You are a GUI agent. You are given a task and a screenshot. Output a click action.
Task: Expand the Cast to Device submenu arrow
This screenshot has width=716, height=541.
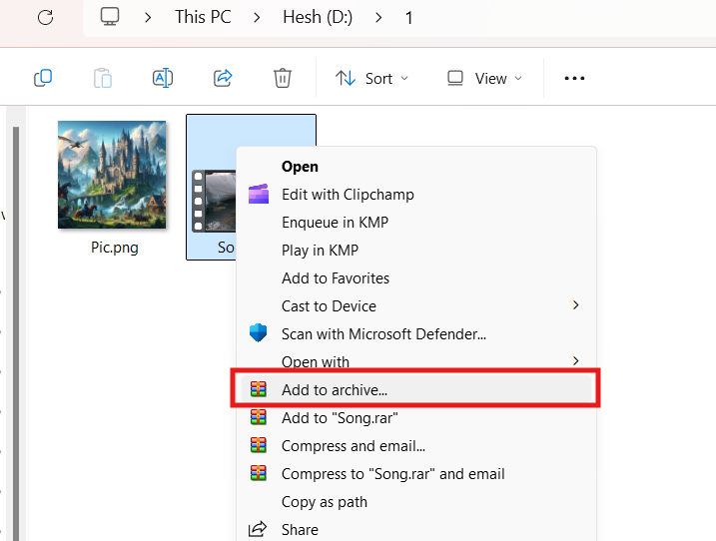[576, 305]
